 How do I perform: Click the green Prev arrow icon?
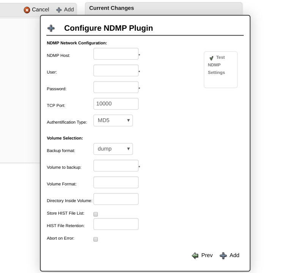click(x=195, y=256)
